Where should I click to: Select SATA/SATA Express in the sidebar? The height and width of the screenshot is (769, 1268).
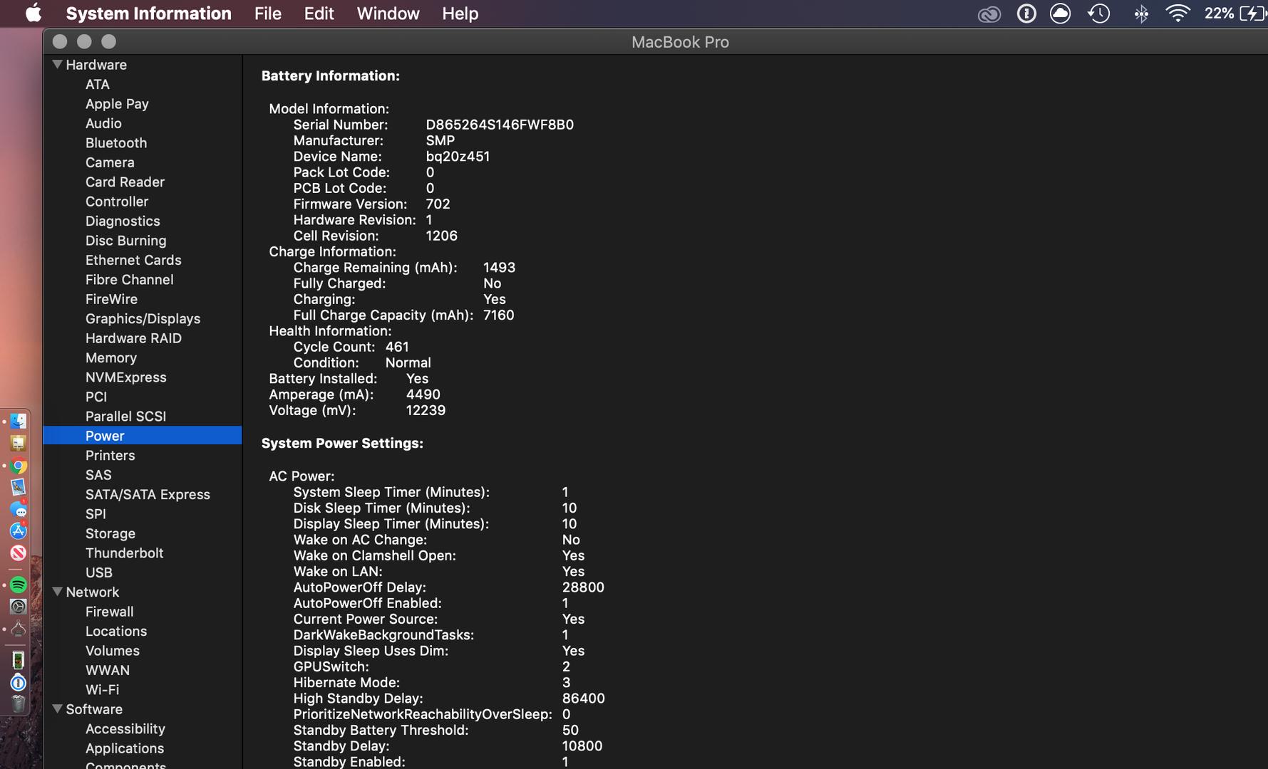click(x=148, y=495)
